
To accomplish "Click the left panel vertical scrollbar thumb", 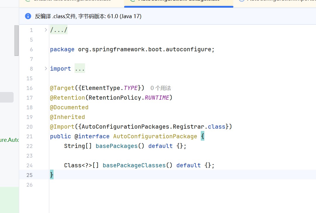I will click(16, 40).
